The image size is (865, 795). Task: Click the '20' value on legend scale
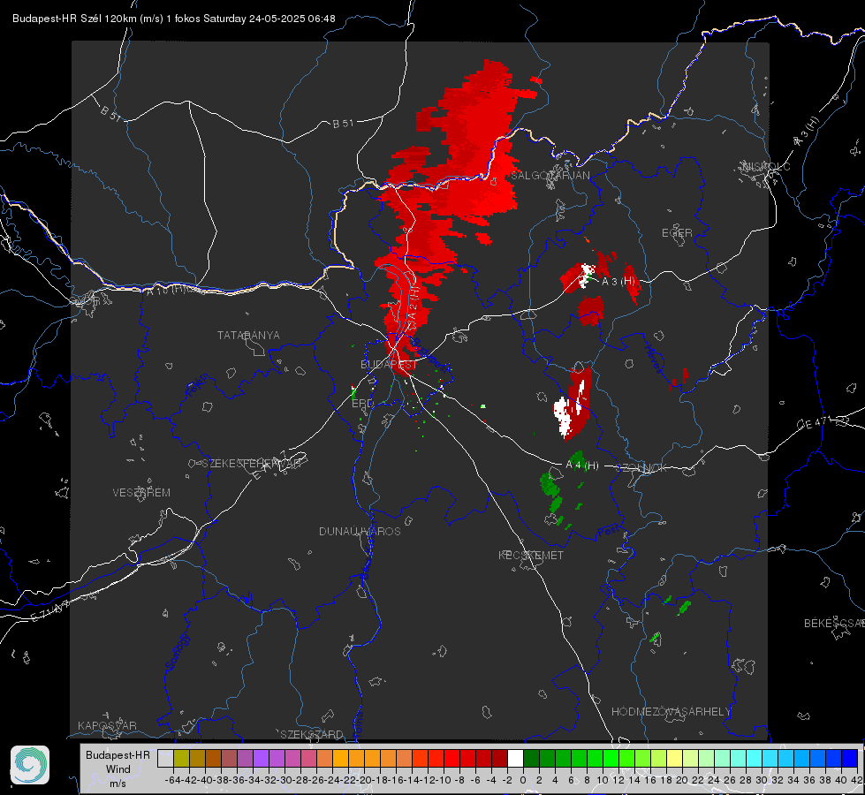(682, 780)
